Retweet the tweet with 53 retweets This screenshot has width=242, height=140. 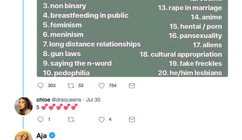pyautogui.click(x=71, y=86)
